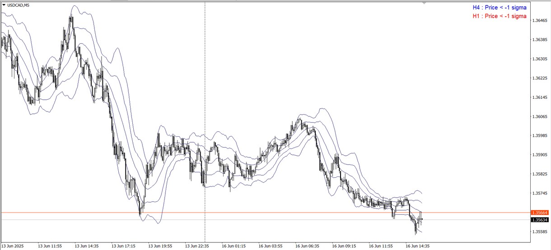Click the 16 Jun 14:35 time label

(x=418, y=246)
